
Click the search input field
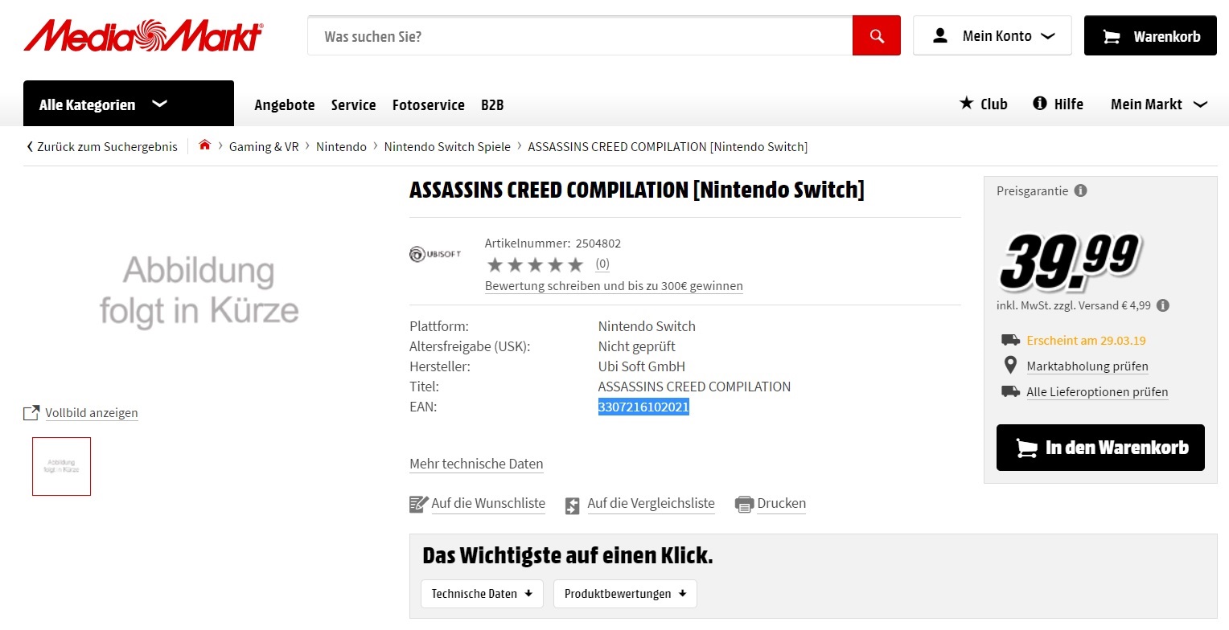(x=579, y=36)
